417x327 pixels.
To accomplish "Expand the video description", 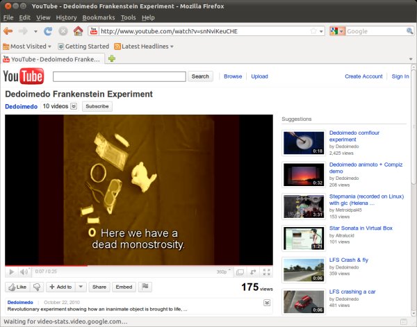I will coord(267,303).
